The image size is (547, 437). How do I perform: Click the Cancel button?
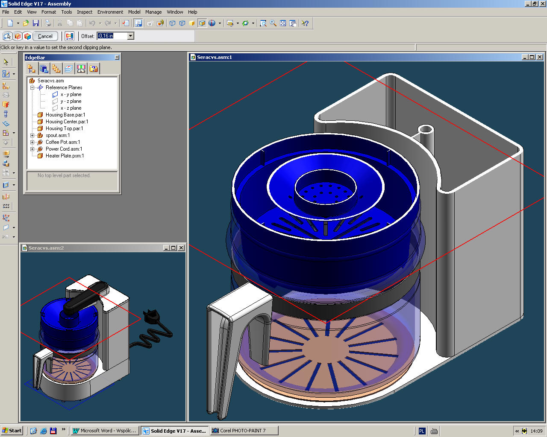(45, 36)
